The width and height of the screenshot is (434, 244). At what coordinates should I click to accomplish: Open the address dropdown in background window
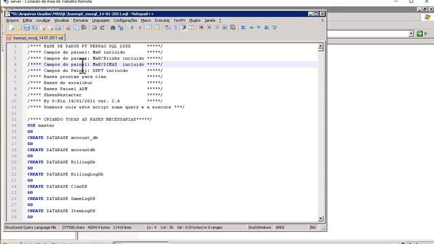coord(411,33)
